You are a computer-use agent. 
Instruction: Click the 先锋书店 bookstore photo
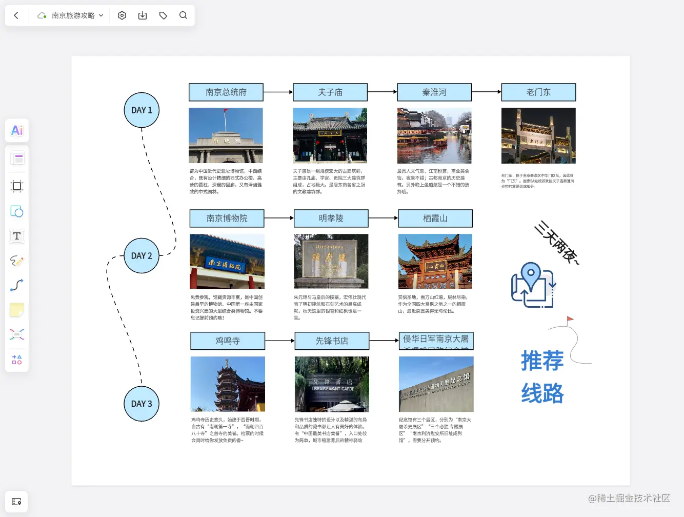(x=332, y=384)
